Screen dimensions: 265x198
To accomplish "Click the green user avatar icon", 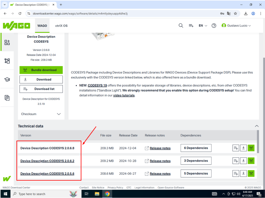I will coord(224,26).
